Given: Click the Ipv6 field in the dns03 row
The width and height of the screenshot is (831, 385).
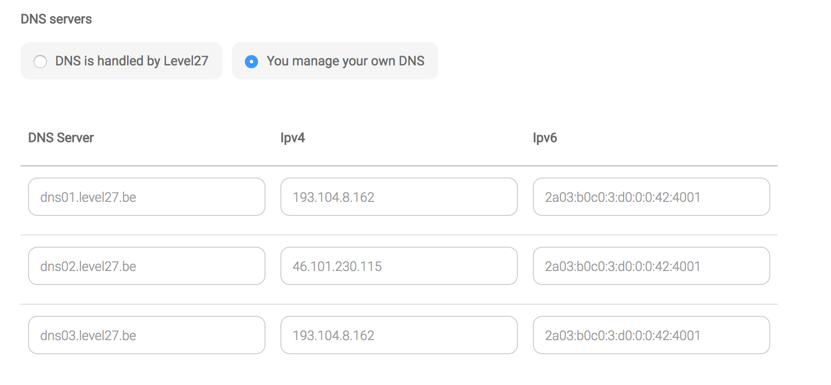Looking at the screenshot, I should pos(652,335).
